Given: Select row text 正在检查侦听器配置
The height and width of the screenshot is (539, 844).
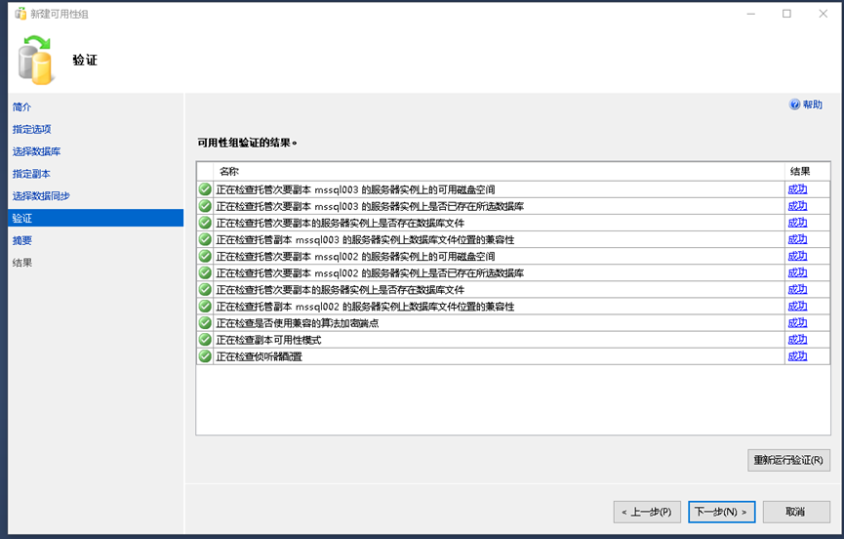Looking at the screenshot, I should (x=259, y=356).
